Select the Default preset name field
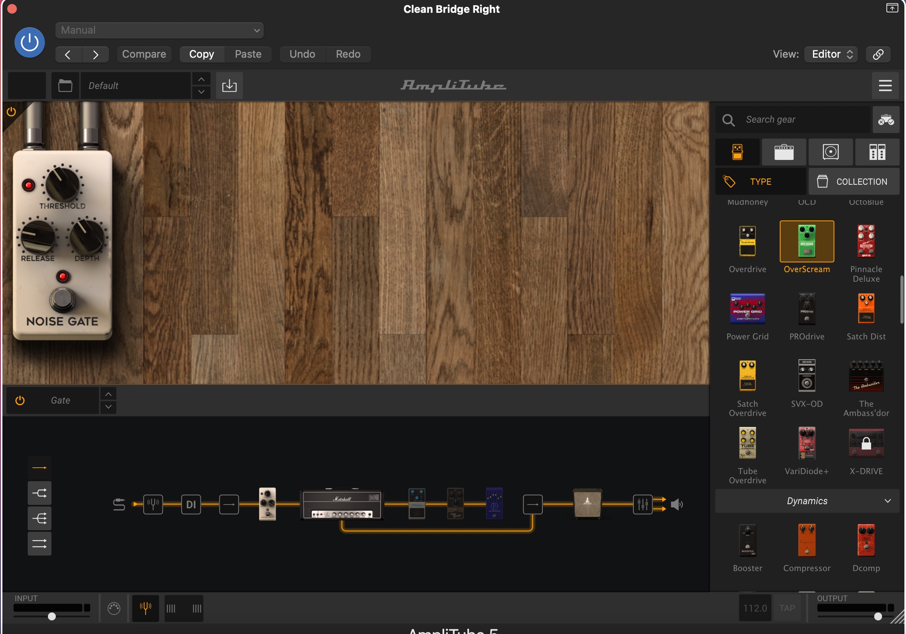The image size is (906, 634). click(x=136, y=85)
